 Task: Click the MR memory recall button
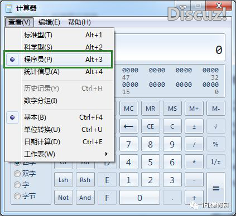click(x=151, y=109)
